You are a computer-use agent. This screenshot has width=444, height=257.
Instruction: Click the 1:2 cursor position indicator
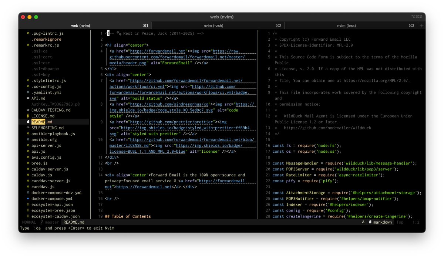click(x=416, y=222)
